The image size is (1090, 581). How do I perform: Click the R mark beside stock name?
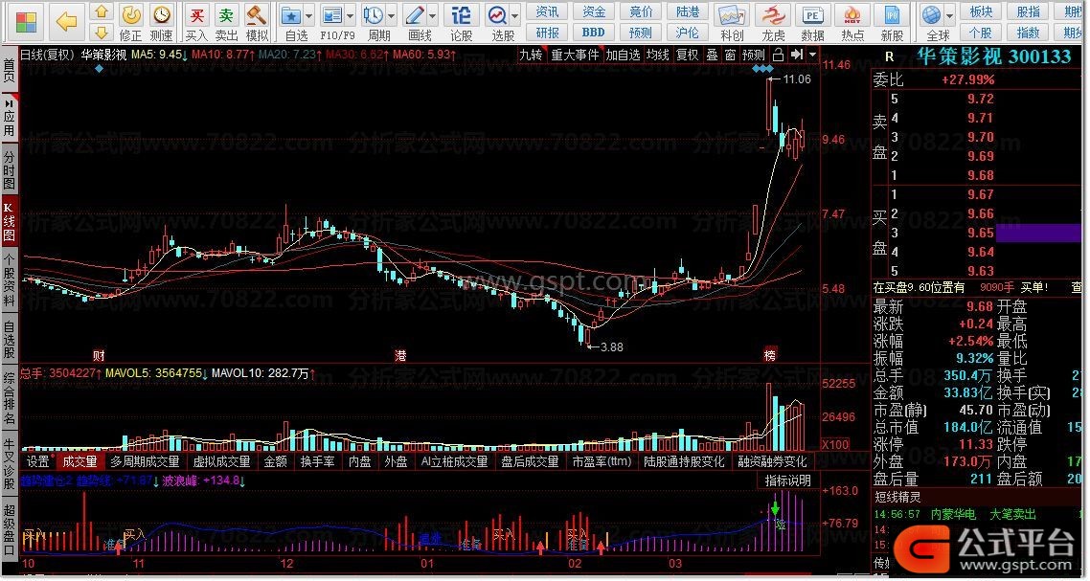[x=889, y=57]
